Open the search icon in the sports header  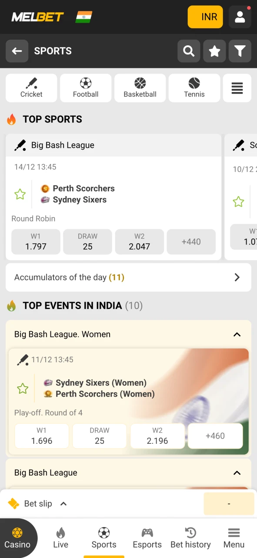point(189,51)
